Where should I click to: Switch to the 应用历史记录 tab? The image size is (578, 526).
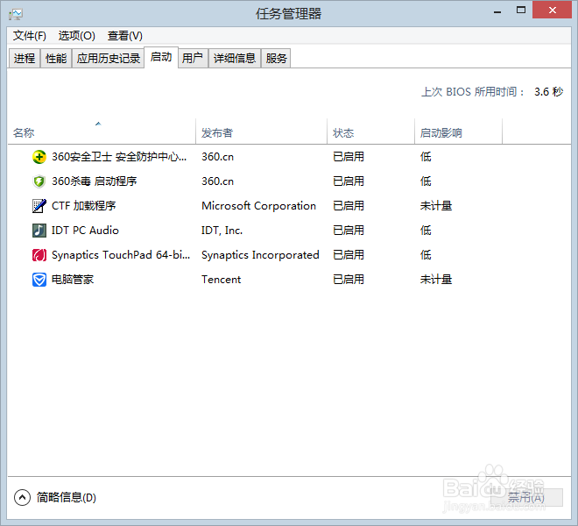pyautogui.click(x=108, y=59)
